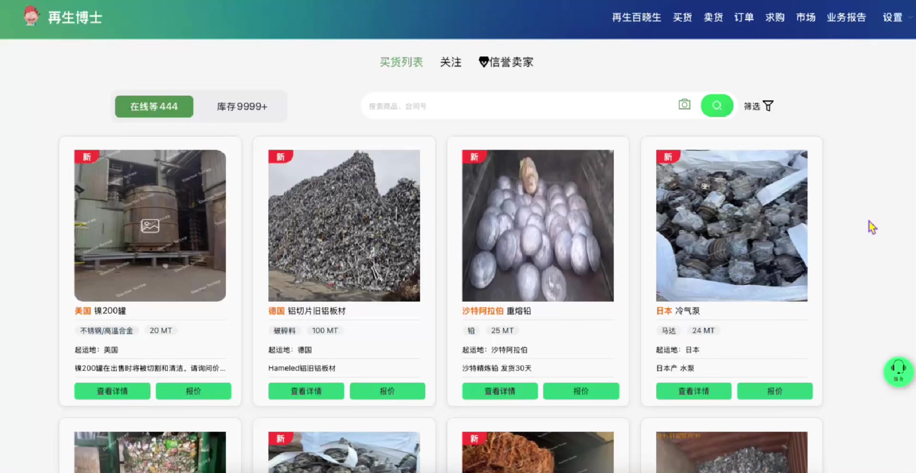Click the green search magnifier button
Image resolution: width=916 pixels, height=473 pixels.
pyautogui.click(x=717, y=105)
